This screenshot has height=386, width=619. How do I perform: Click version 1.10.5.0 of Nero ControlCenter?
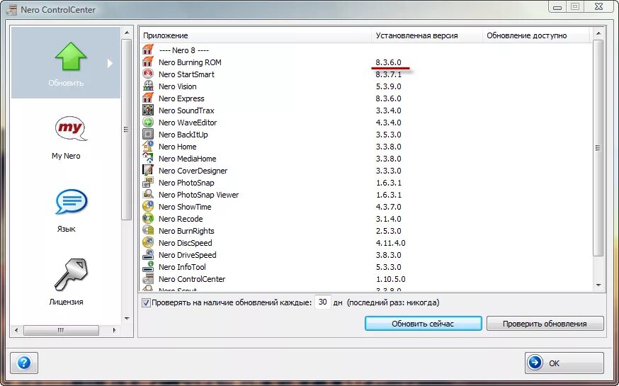point(390,279)
